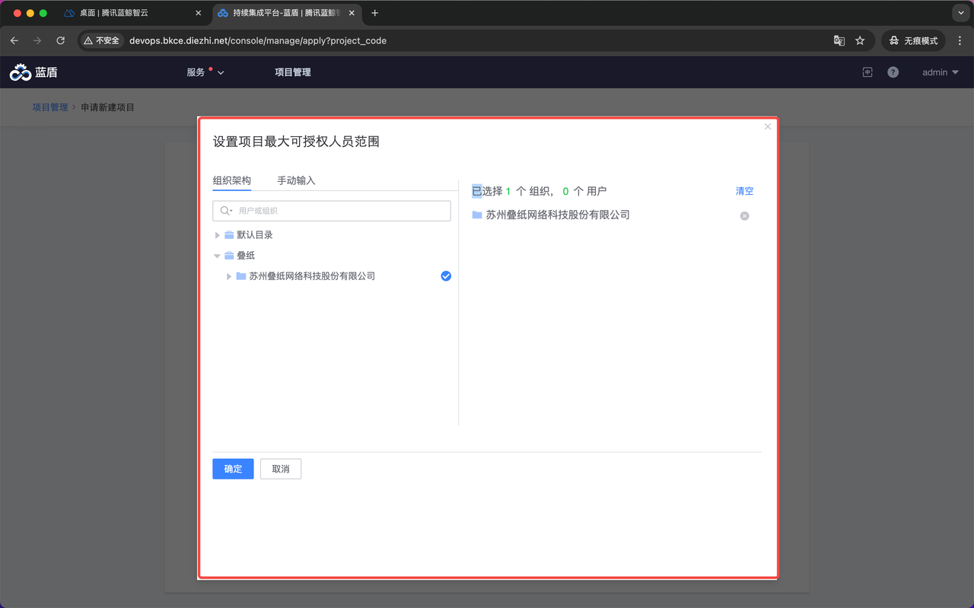Click the translate page icon in the address bar
Image resolution: width=974 pixels, height=608 pixels.
(839, 40)
